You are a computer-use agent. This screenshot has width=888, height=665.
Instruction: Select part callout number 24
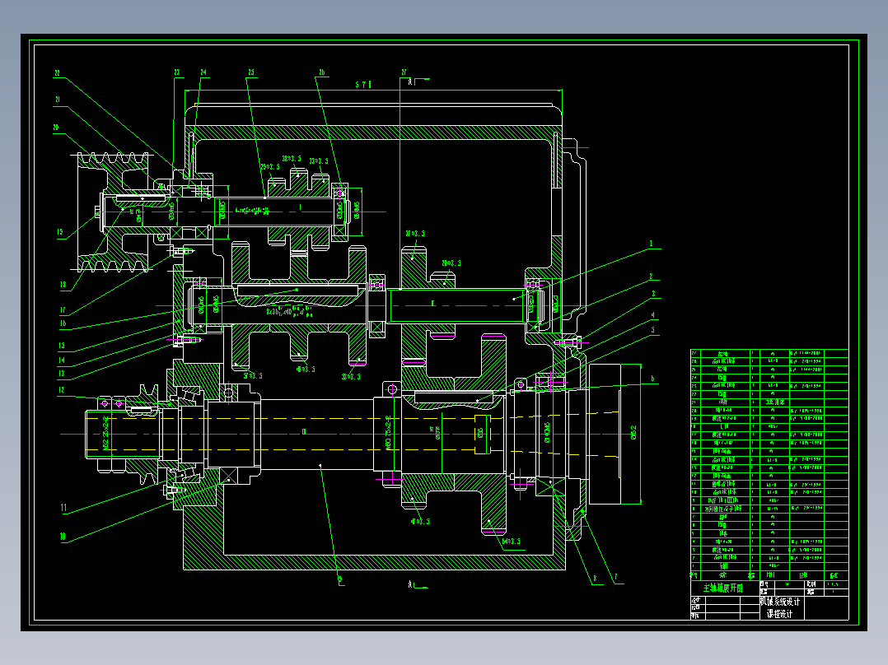point(203,72)
